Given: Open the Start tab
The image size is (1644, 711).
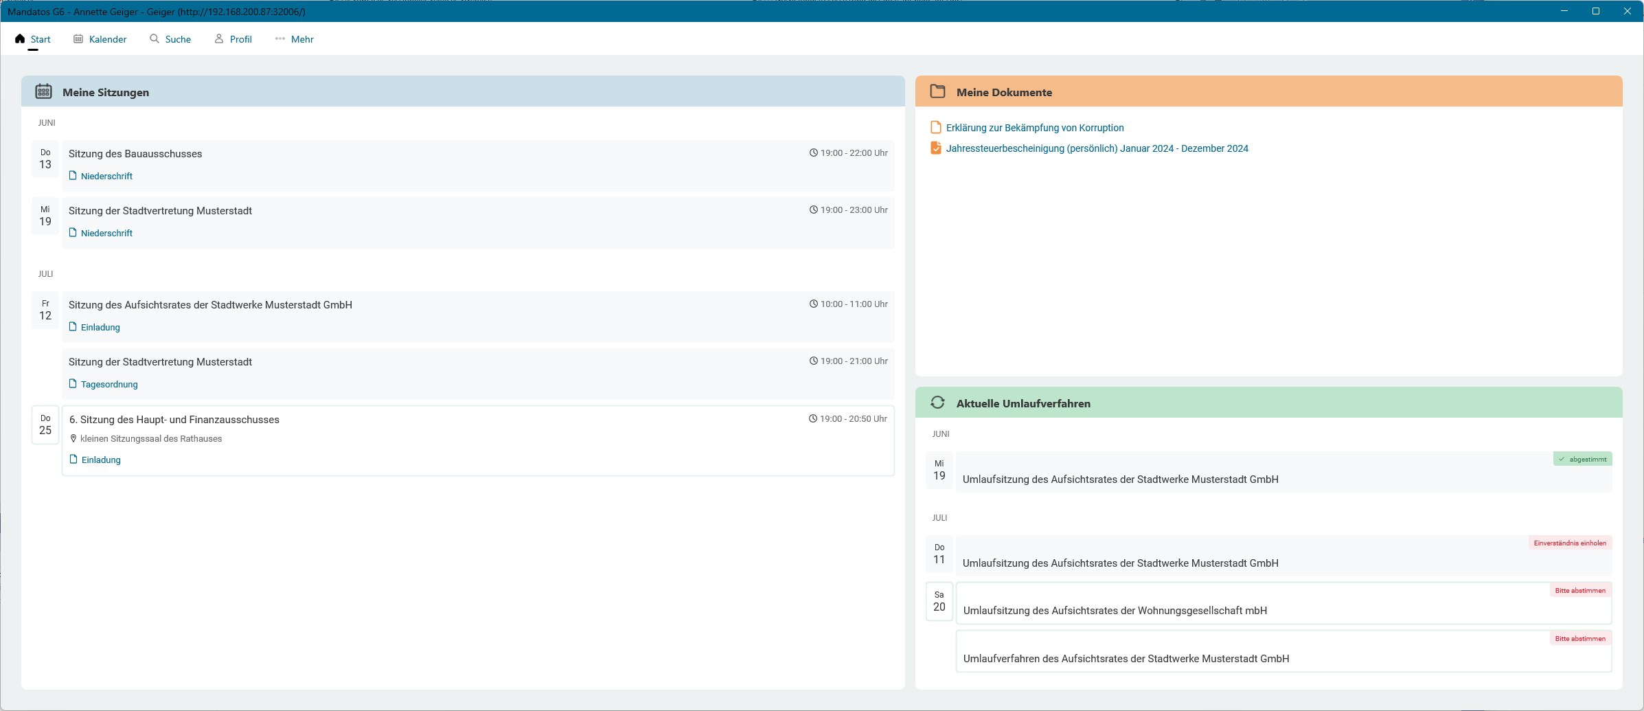Looking at the screenshot, I should (x=33, y=39).
